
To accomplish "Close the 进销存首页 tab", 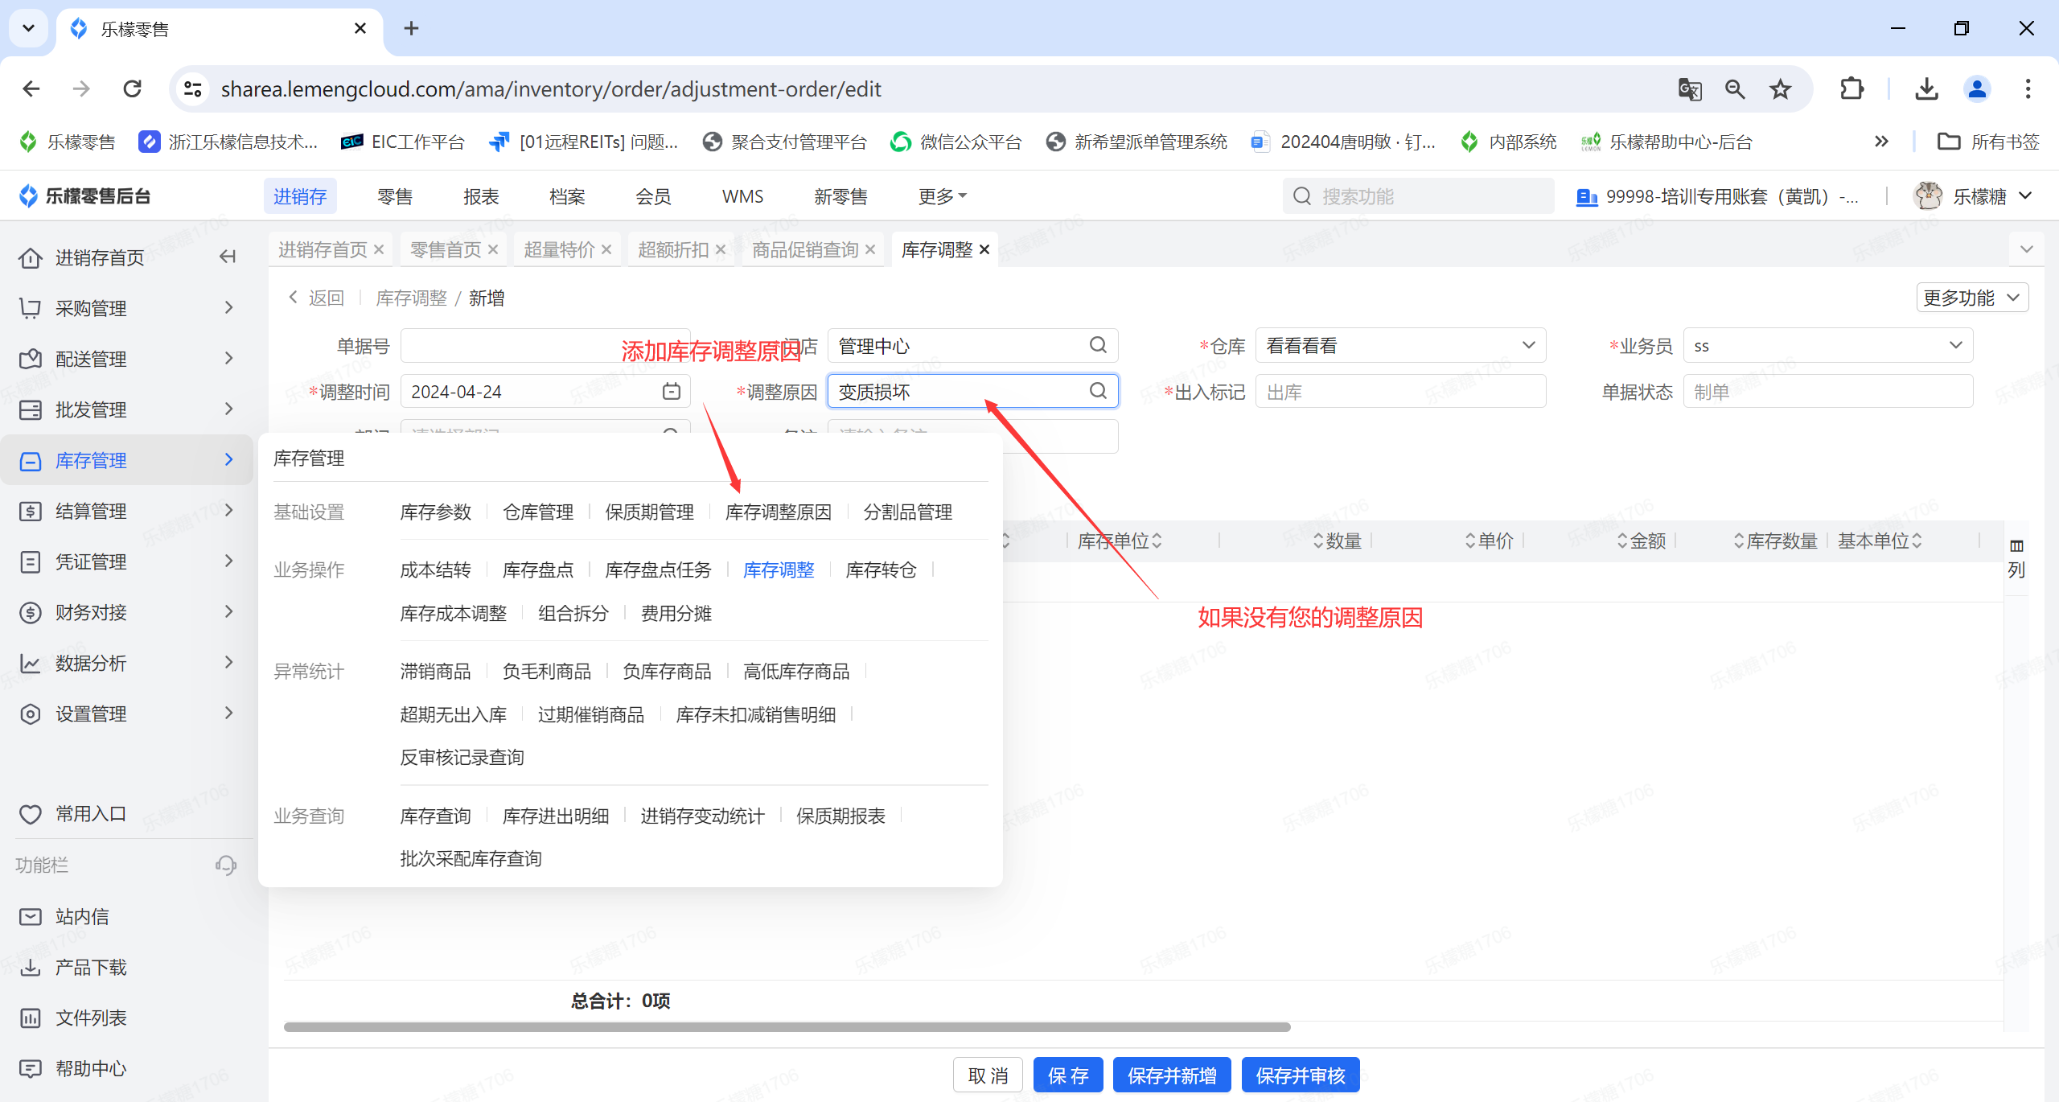I will tap(379, 250).
